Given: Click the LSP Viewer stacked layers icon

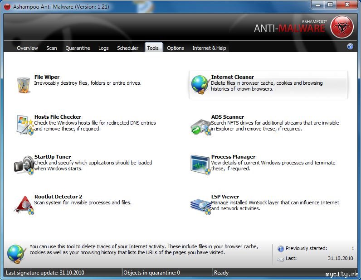Looking at the screenshot, I should [200, 207].
